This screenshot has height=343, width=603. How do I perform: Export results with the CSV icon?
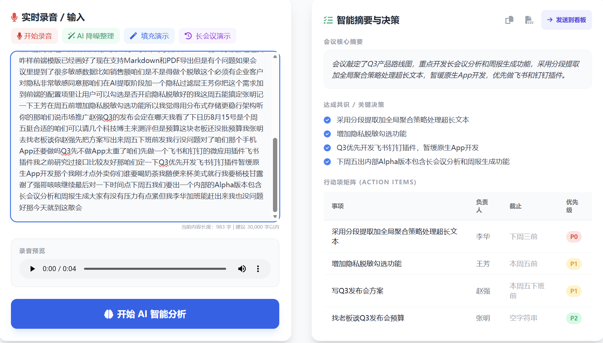[x=529, y=20]
